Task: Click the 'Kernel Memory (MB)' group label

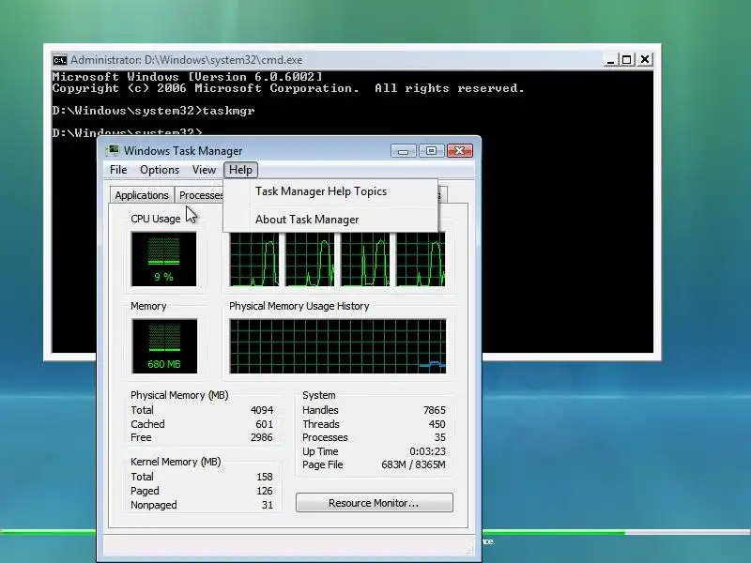Action: tap(176, 462)
